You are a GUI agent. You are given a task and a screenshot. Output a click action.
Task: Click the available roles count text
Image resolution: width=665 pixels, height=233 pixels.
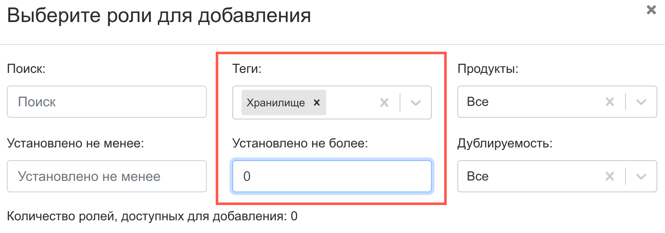pos(152,216)
